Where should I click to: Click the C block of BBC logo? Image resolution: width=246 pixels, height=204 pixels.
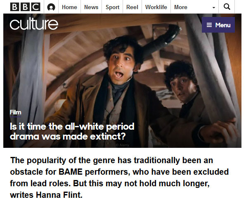(x=36, y=7)
